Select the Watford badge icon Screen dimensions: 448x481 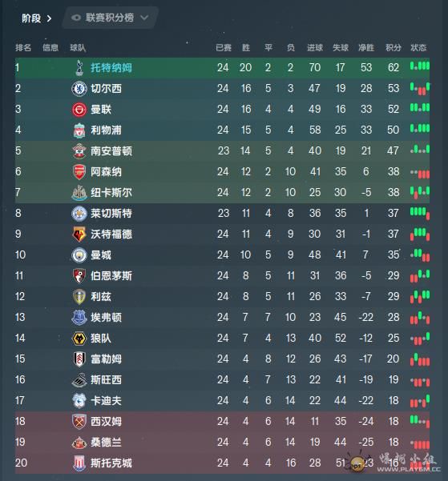tap(79, 234)
